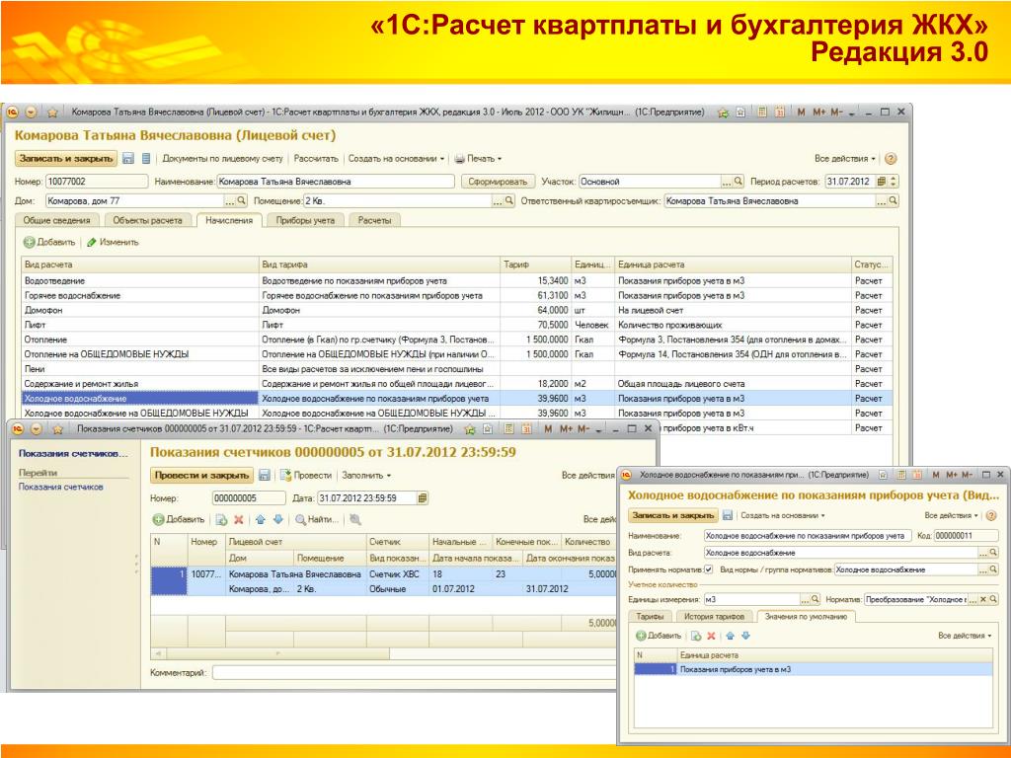Click the printer icon labeled Печать
The height and width of the screenshot is (758, 1011).
click(460, 159)
